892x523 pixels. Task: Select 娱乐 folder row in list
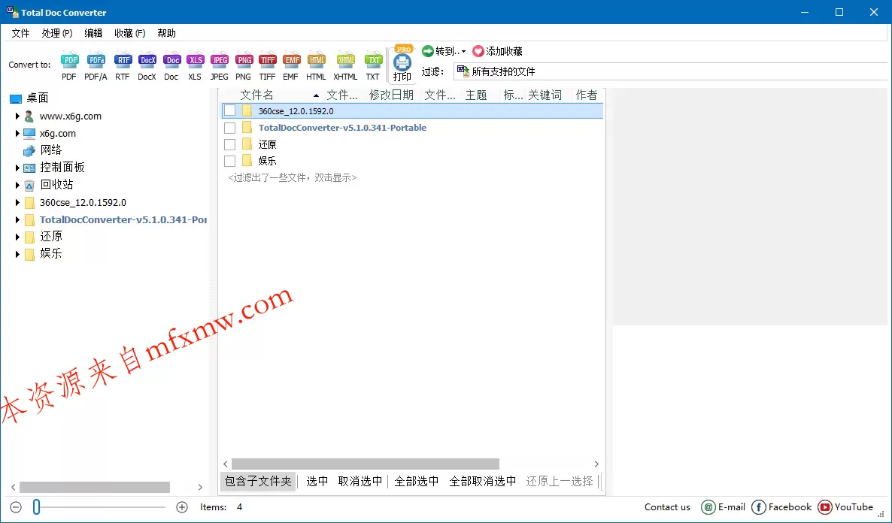tap(412, 161)
